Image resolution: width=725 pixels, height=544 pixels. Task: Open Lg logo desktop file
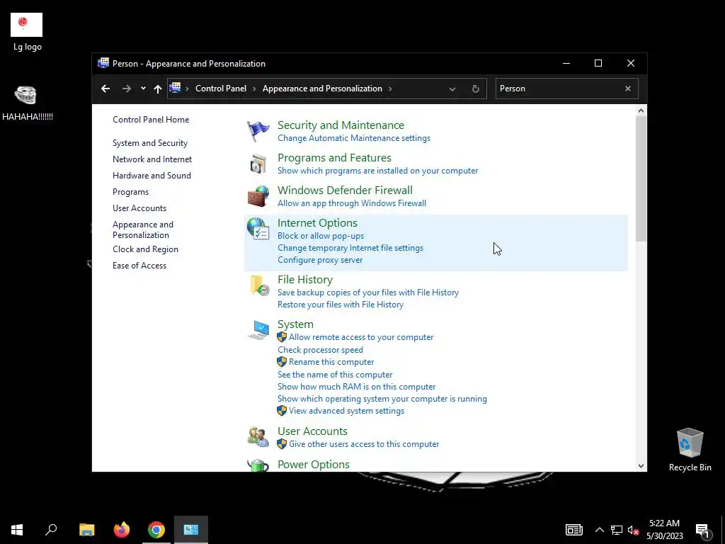pos(27,33)
